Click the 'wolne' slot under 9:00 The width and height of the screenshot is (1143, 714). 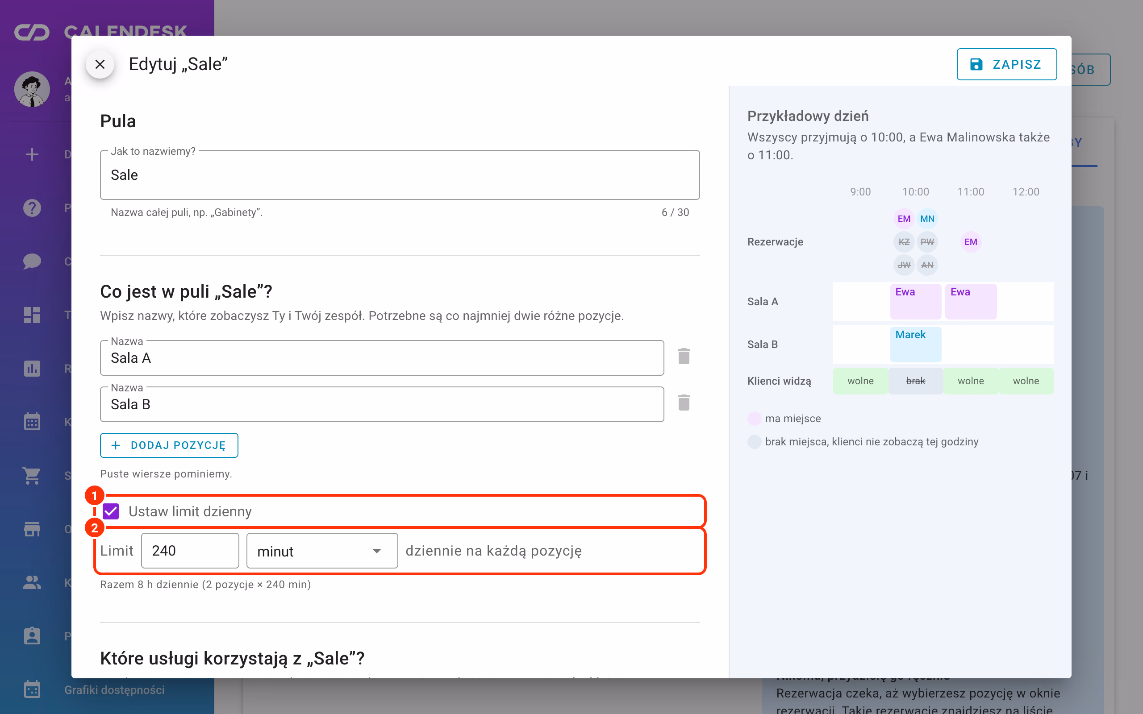click(x=860, y=381)
